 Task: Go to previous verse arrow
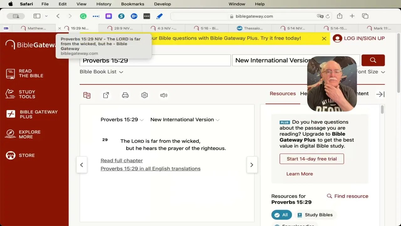tap(82, 165)
